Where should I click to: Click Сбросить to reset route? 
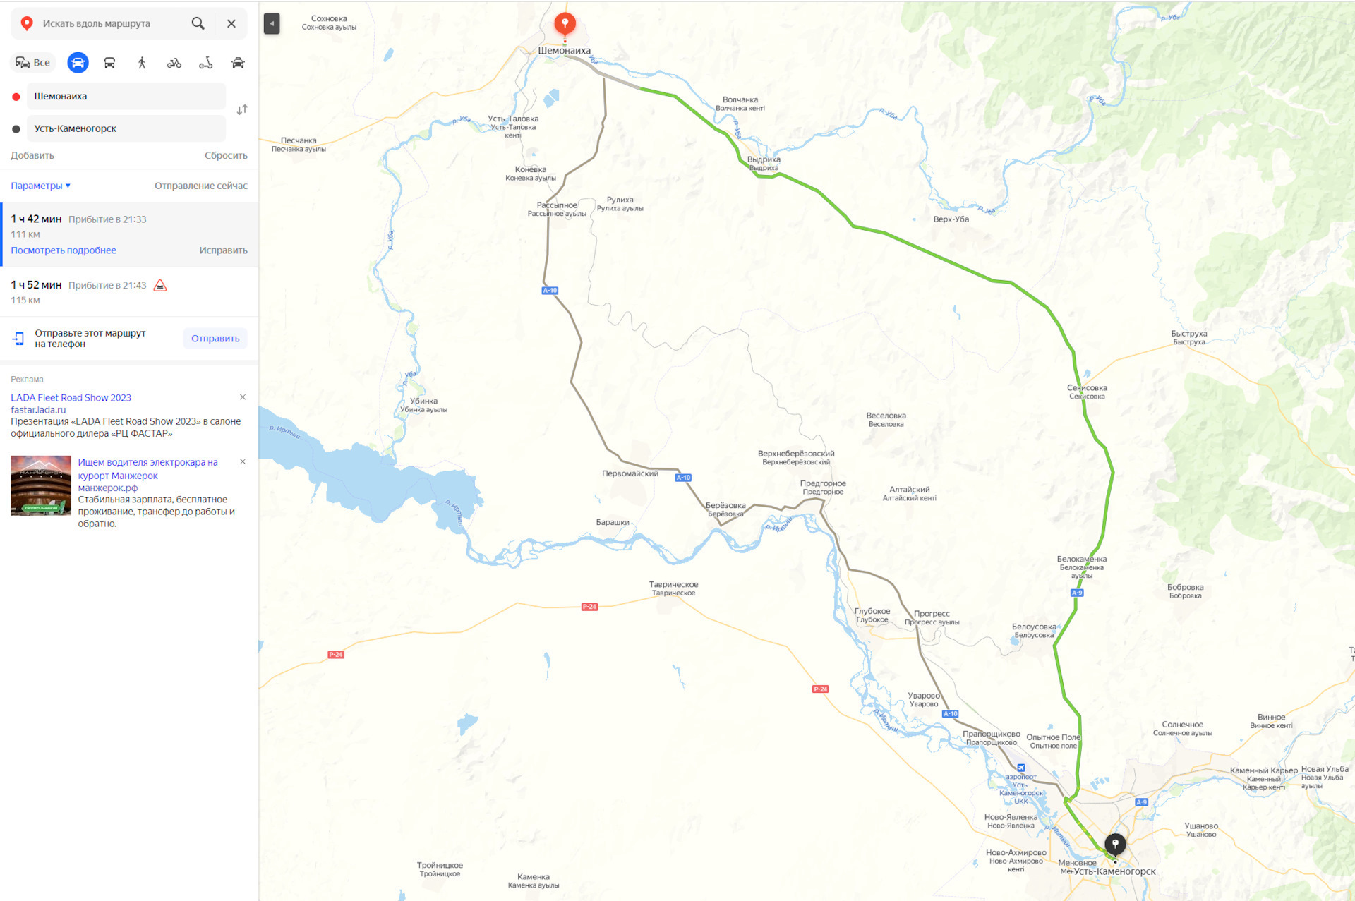(226, 155)
